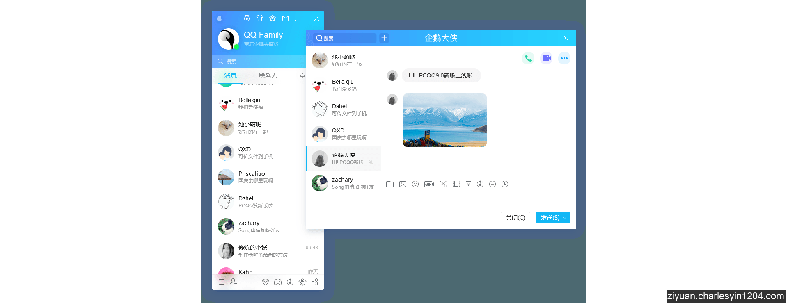The image size is (788, 303).
Task: Open Dahei conversation in main panel list
Action: point(259,202)
